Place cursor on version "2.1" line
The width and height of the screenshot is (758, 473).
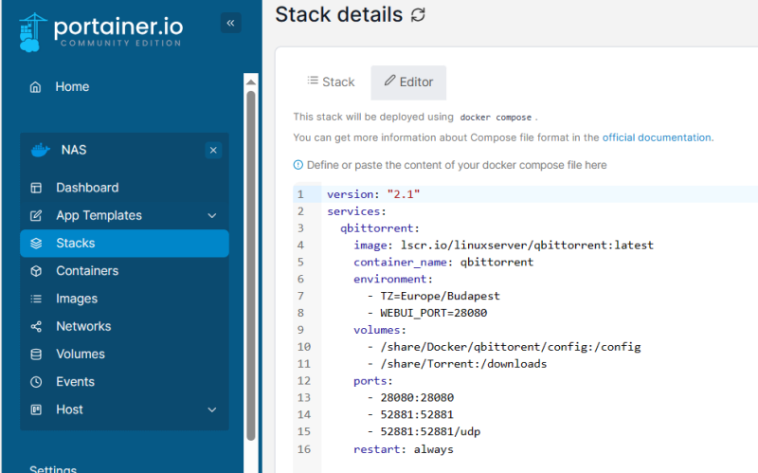coord(373,194)
